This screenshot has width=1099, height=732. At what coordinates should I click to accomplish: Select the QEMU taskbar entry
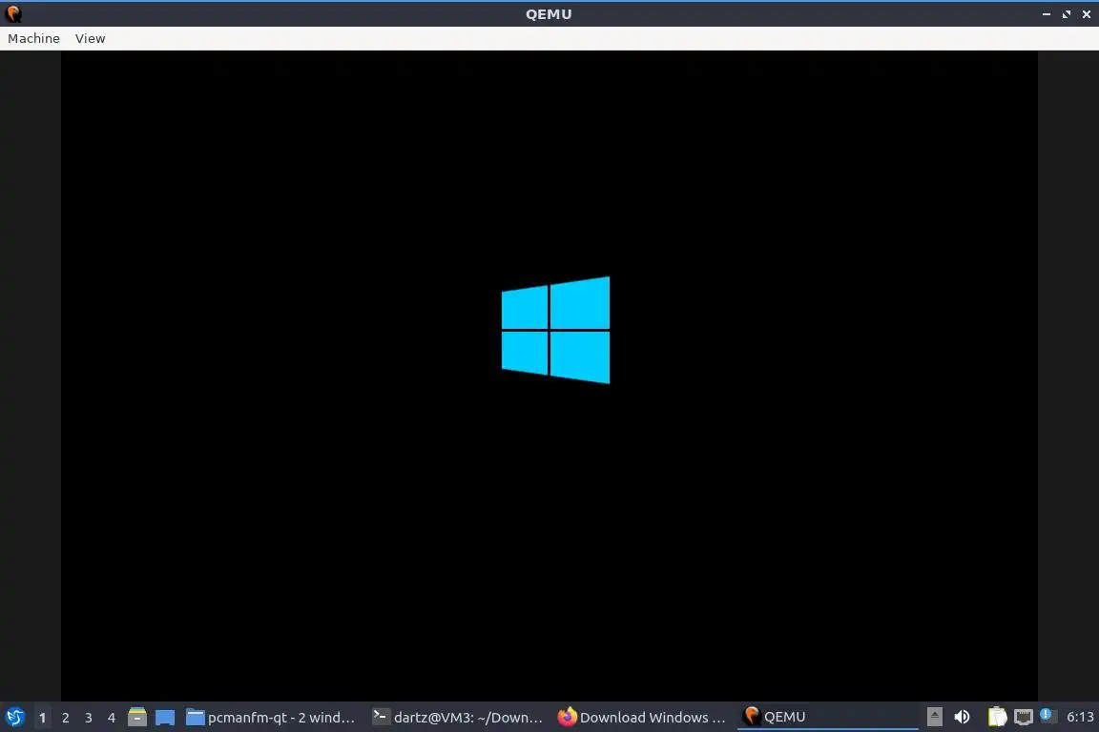pyautogui.click(x=828, y=718)
